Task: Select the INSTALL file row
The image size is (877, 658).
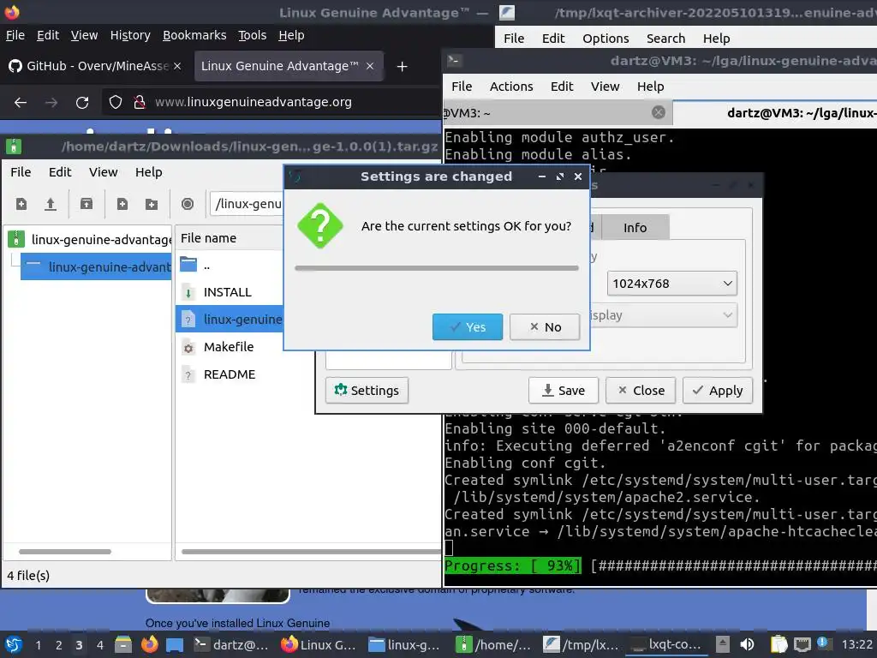Action: (230, 292)
